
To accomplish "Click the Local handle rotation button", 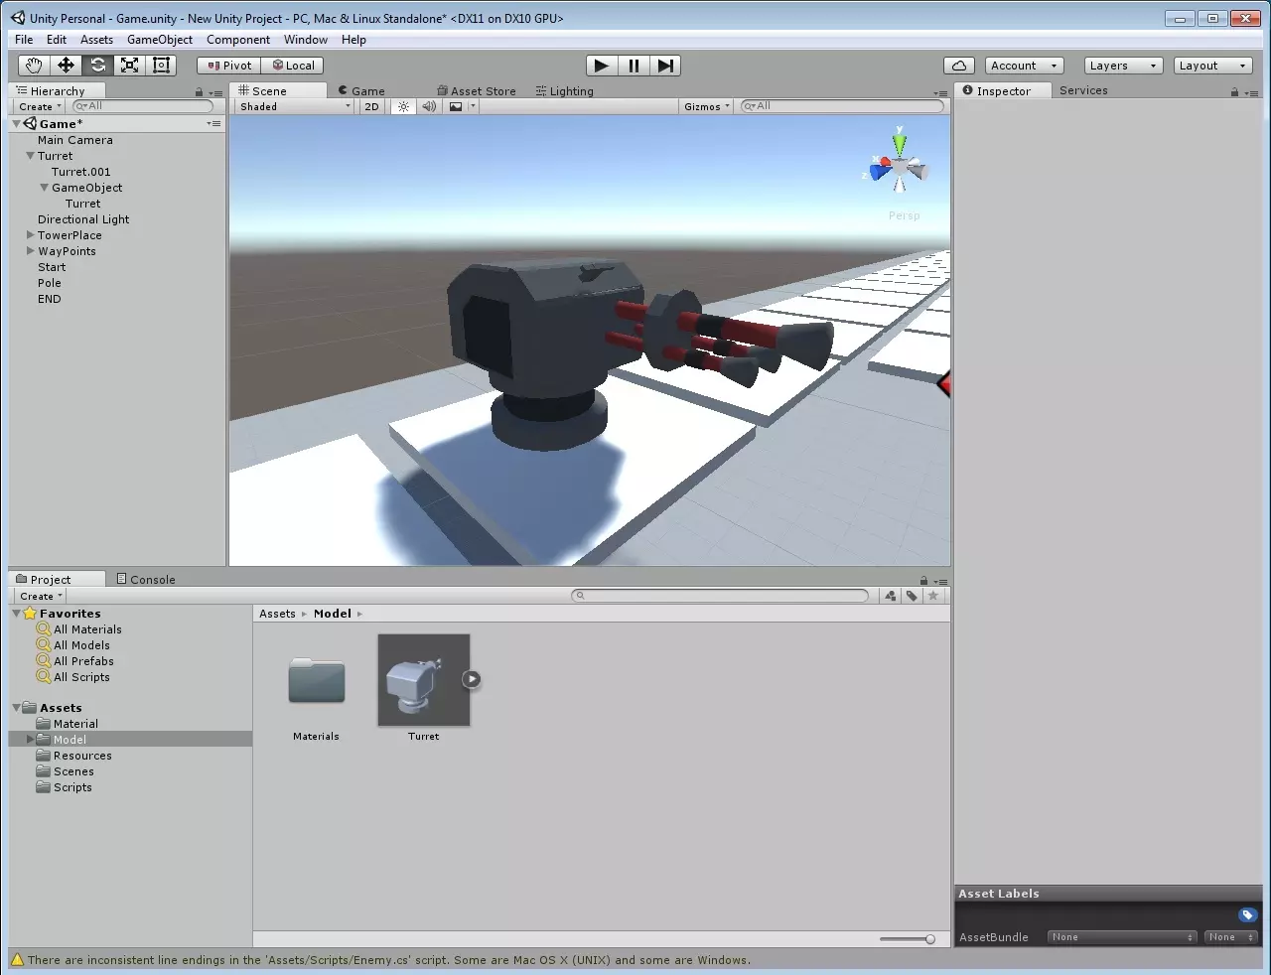I will coord(293,66).
